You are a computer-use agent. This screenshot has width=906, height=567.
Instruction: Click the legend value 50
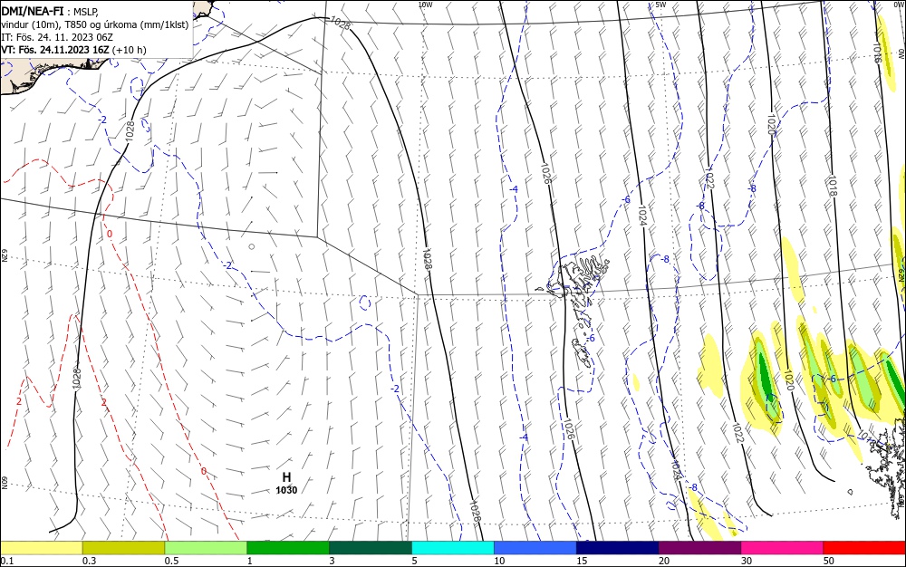[x=829, y=561]
